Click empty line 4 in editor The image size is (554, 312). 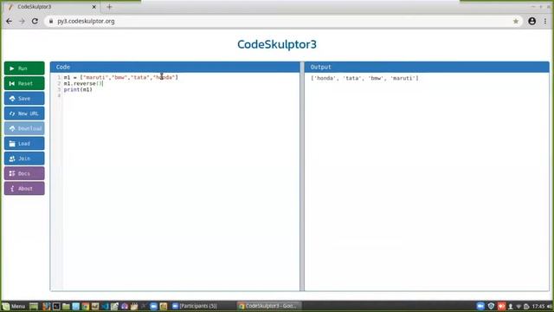tap(180, 95)
